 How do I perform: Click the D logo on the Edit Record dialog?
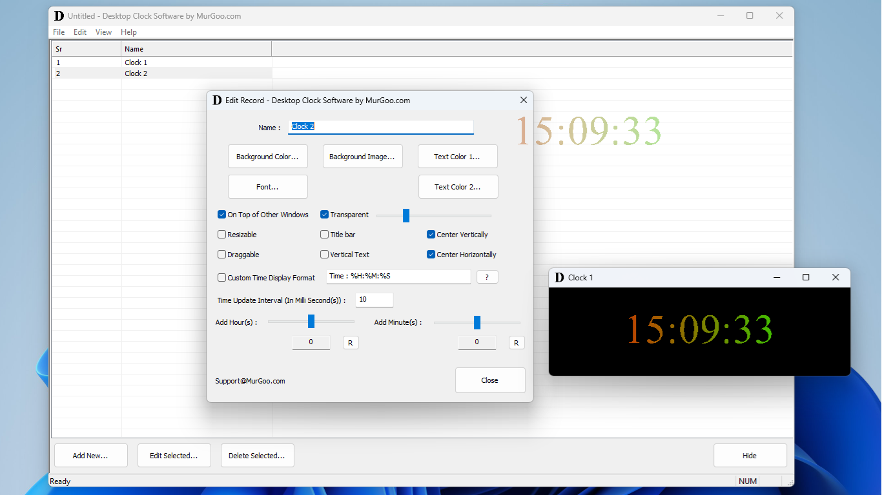(217, 100)
